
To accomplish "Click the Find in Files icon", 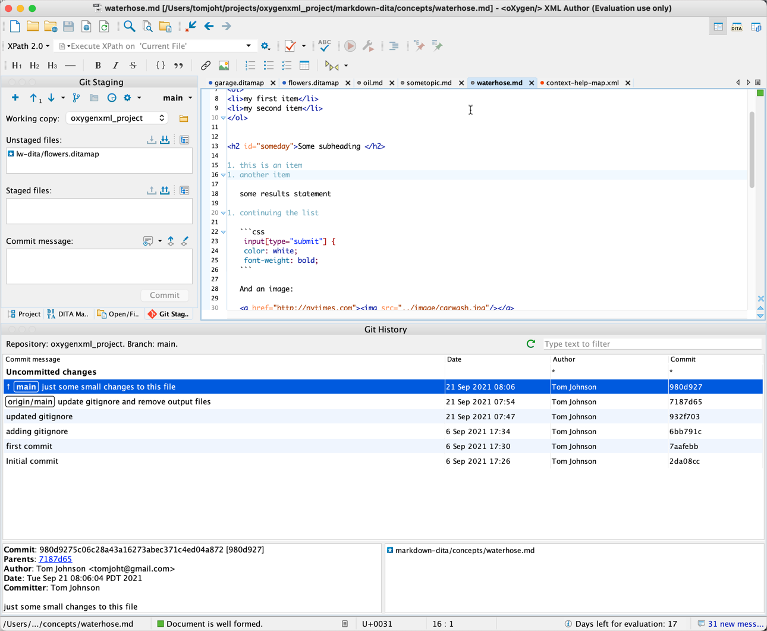I will pos(147,26).
